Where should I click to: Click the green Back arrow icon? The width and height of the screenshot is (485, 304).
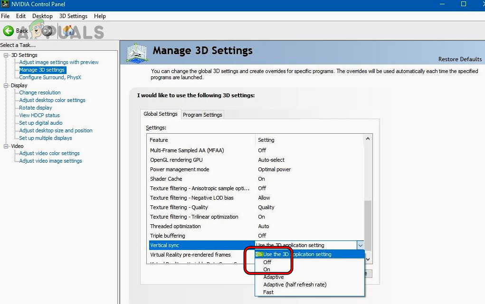point(8,30)
